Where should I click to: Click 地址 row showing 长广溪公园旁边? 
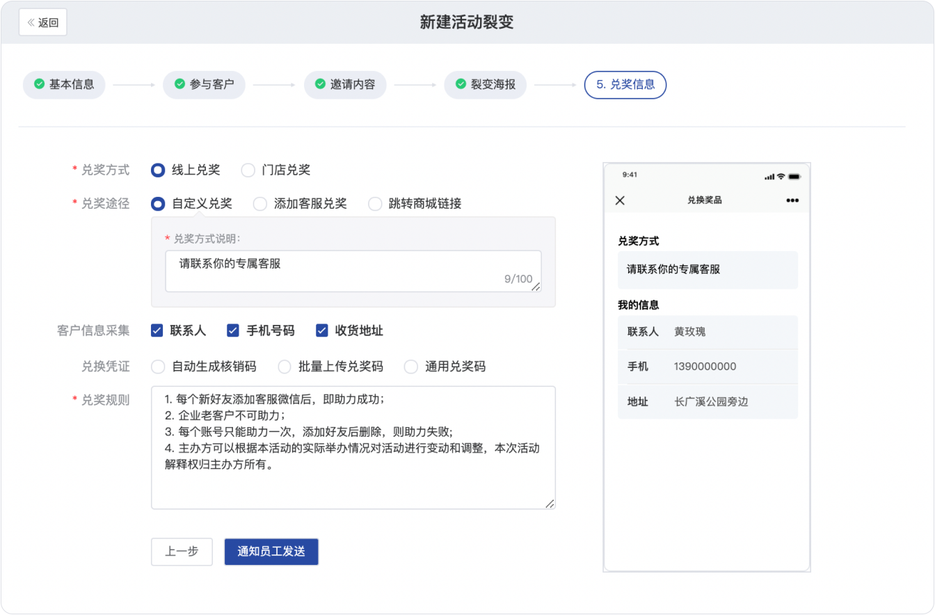(708, 401)
